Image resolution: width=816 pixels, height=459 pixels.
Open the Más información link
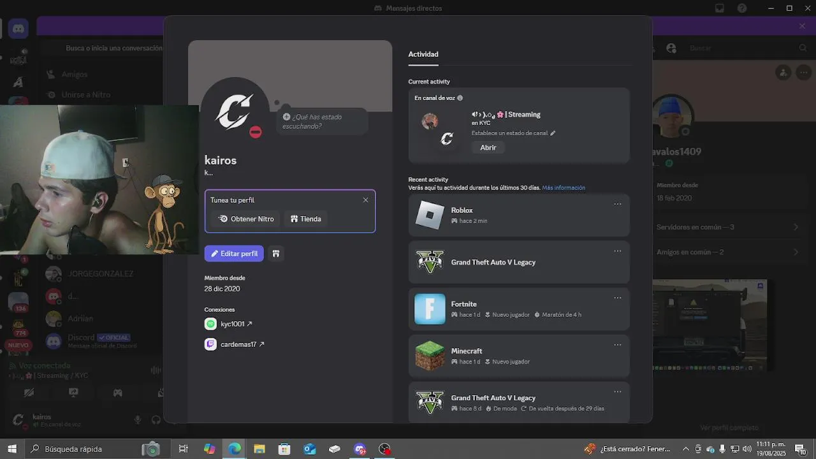click(564, 188)
